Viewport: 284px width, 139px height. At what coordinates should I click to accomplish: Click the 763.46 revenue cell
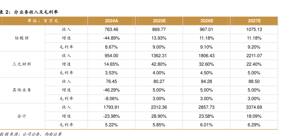pos(111,29)
